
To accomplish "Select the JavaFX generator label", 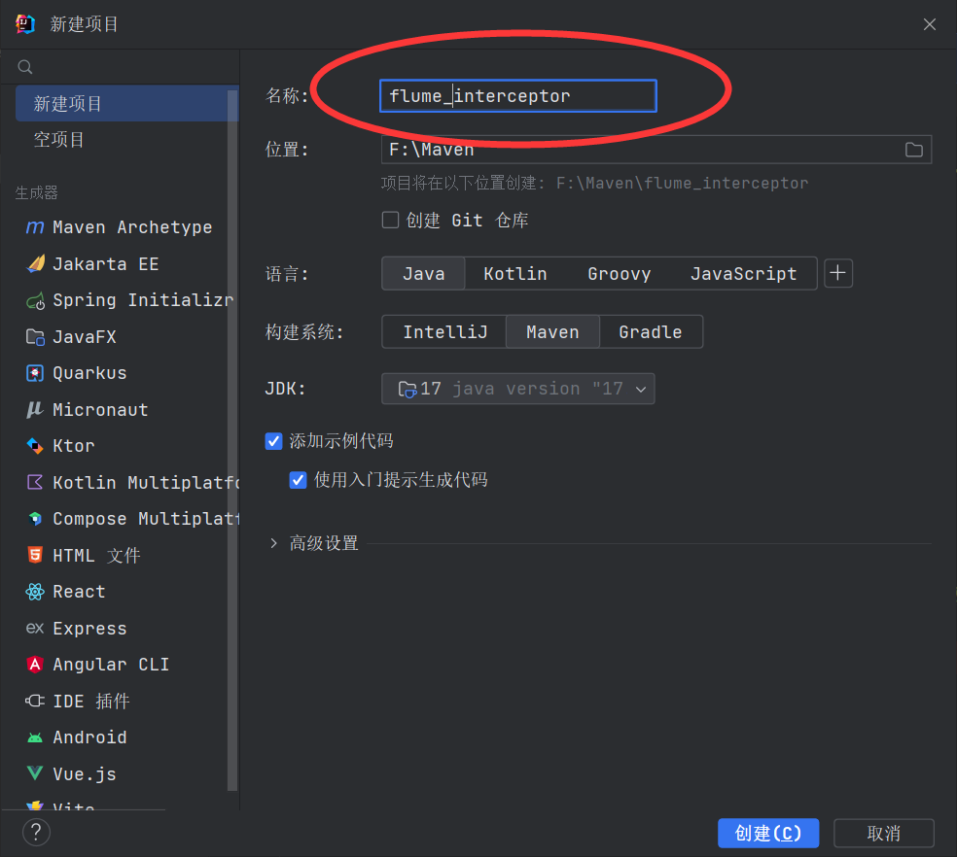I will pos(85,337).
